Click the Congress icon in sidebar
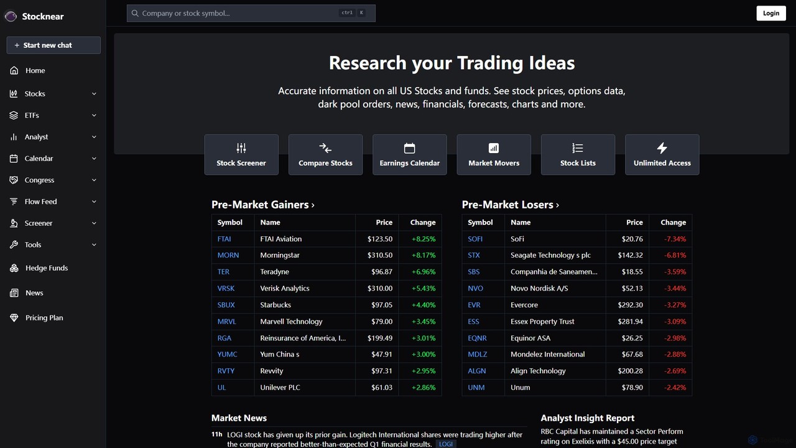This screenshot has width=796, height=448. click(x=14, y=180)
